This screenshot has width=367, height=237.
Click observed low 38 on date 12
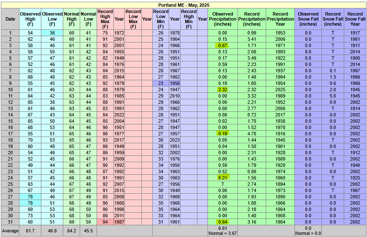[x=52, y=102]
